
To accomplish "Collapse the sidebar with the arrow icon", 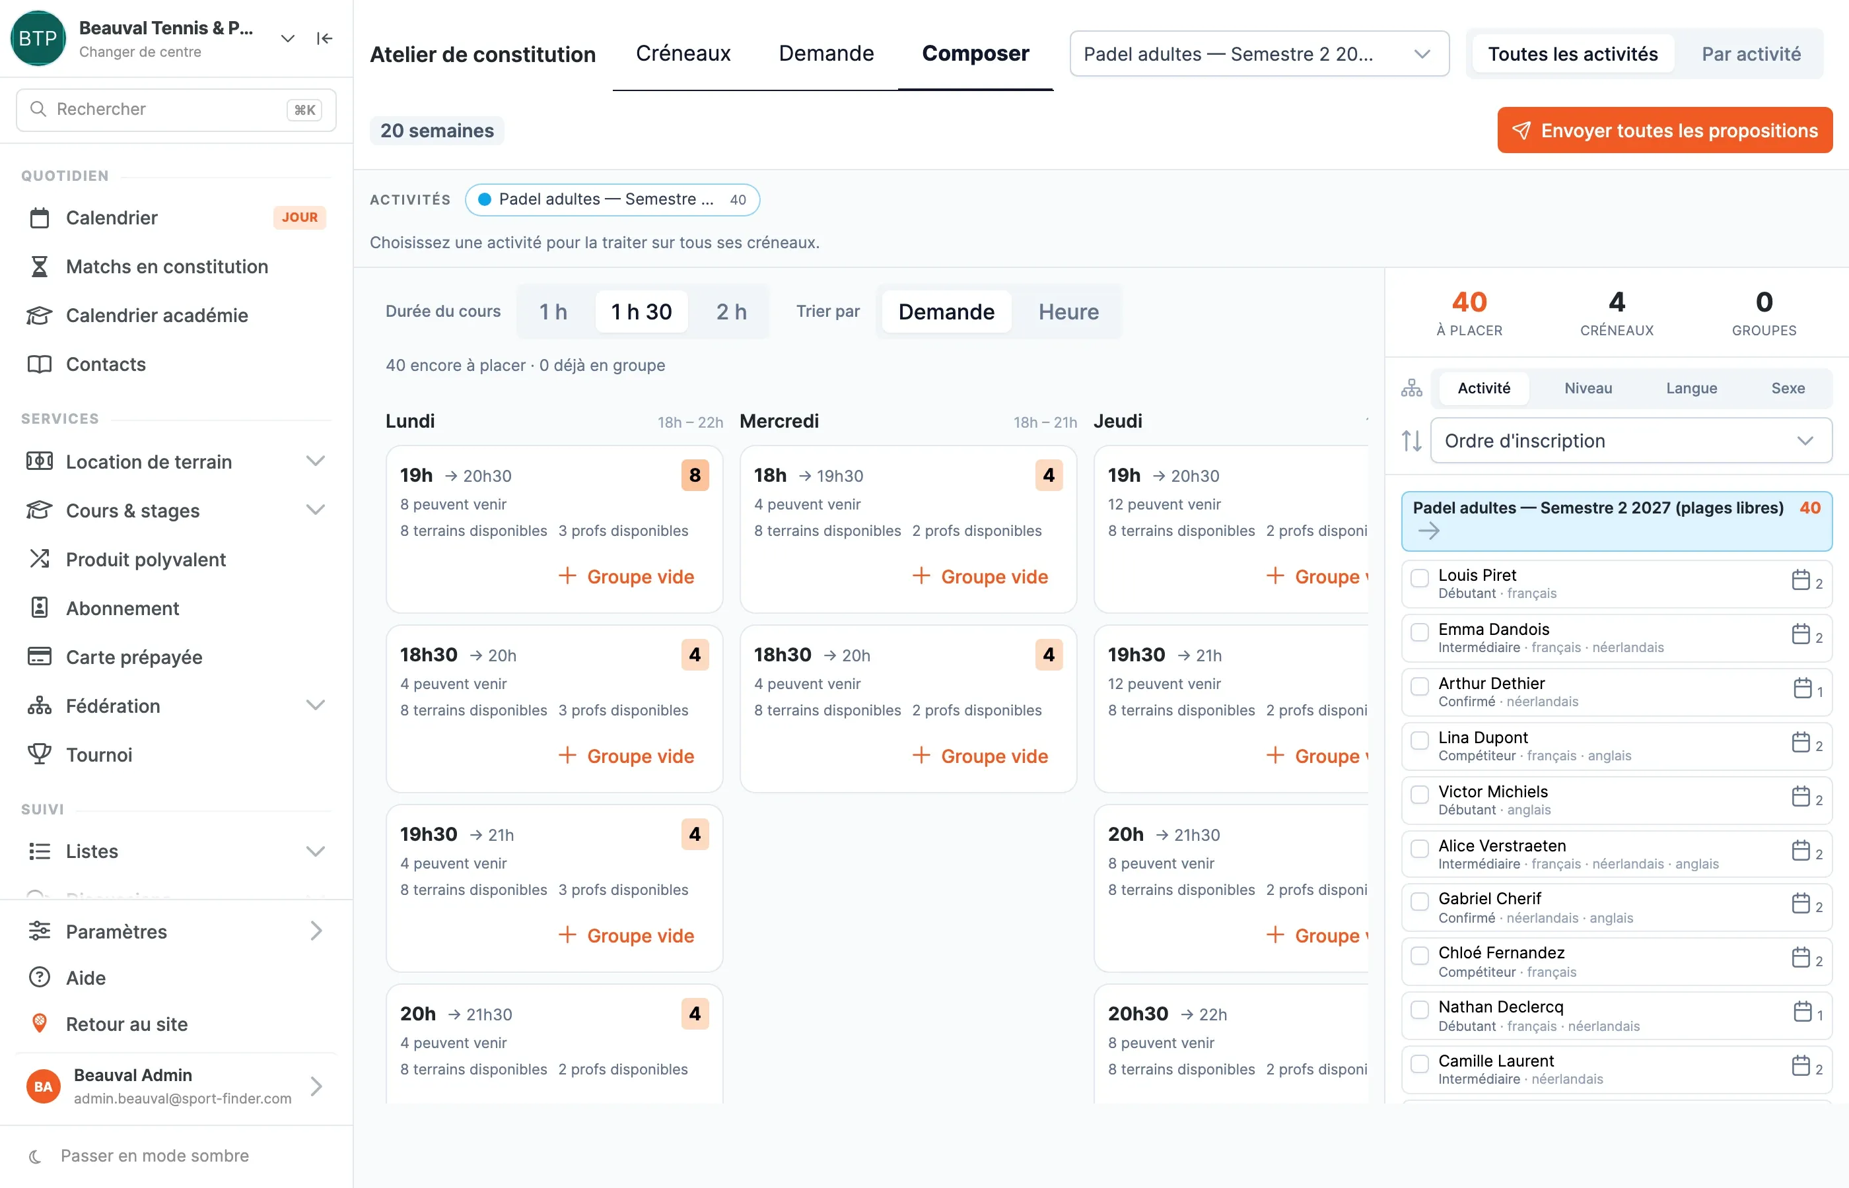I will (324, 38).
